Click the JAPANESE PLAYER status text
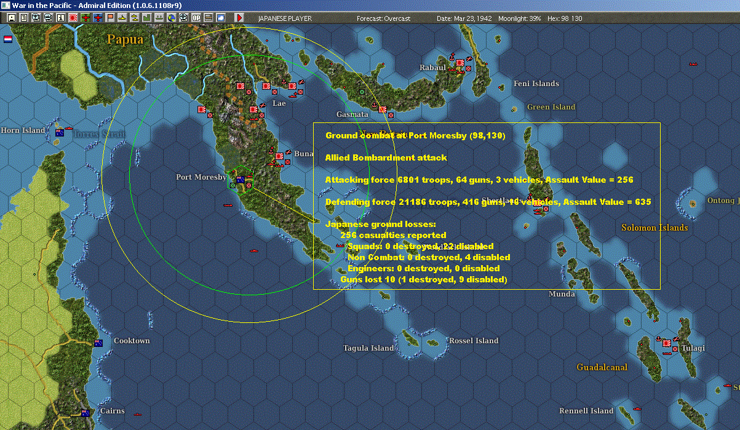This screenshot has width=740, height=430. click(x=285, y=18)
